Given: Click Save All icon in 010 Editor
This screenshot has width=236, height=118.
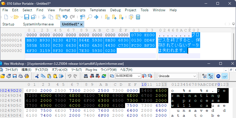Looking at the screenshot, I should tap(33, 17).
